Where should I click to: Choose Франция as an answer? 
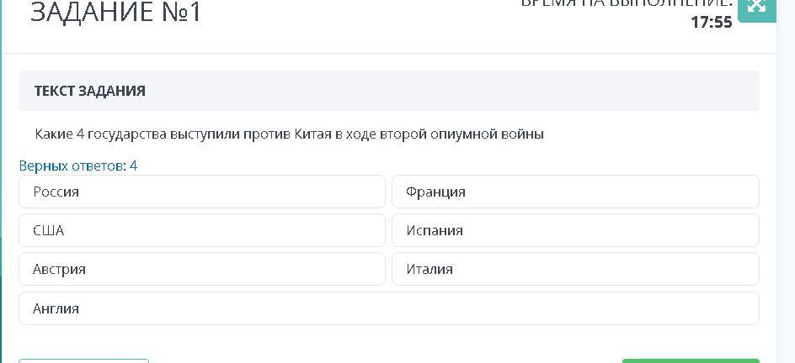click(575, 192)
